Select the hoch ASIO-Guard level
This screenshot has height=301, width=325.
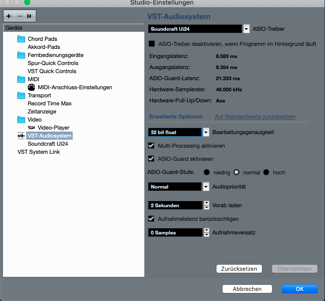tap(266, 172)
